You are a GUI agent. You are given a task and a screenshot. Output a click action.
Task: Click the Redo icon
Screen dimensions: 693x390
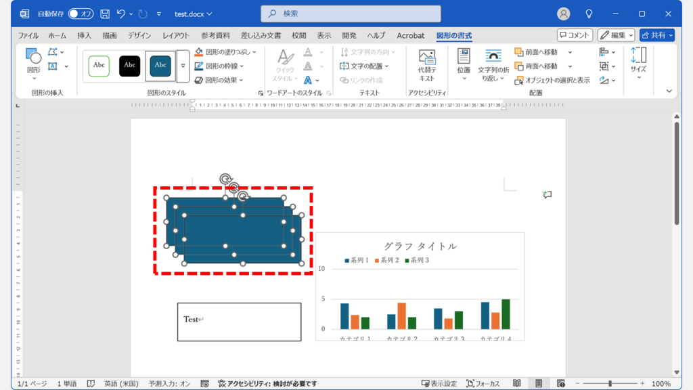143,14
